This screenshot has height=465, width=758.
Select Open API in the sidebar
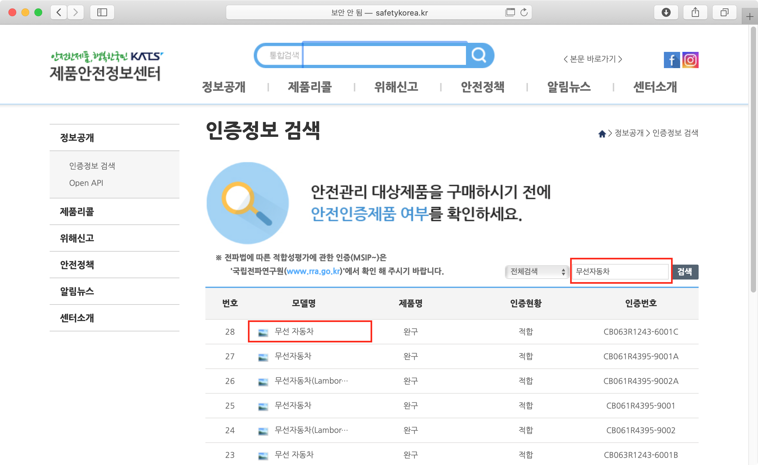86,183
